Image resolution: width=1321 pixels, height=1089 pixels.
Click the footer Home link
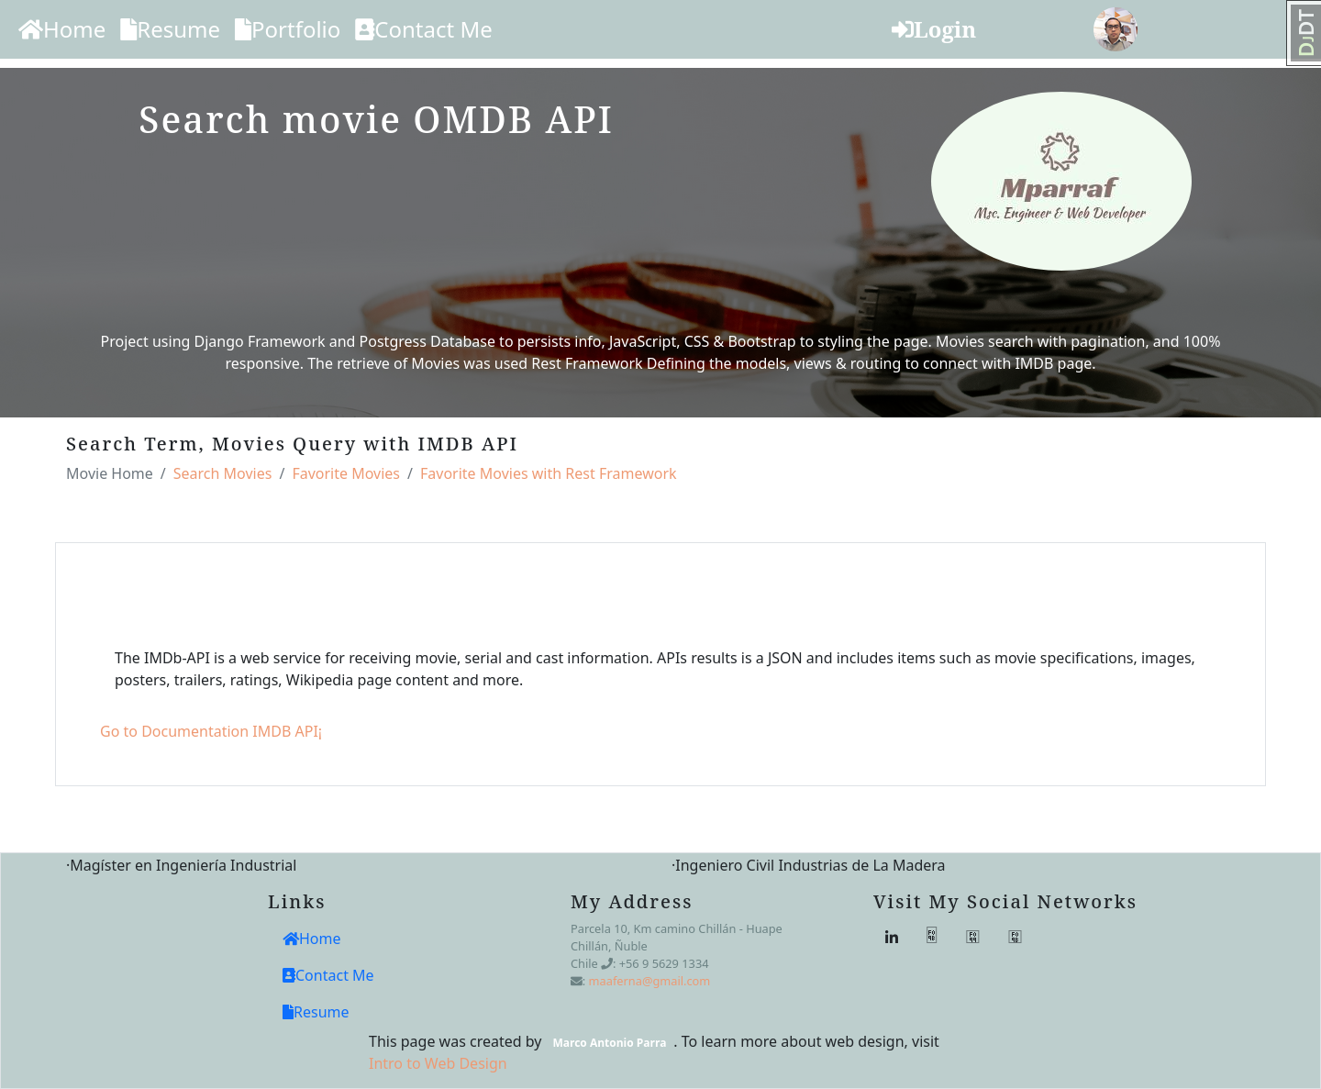tap(312, 939)
